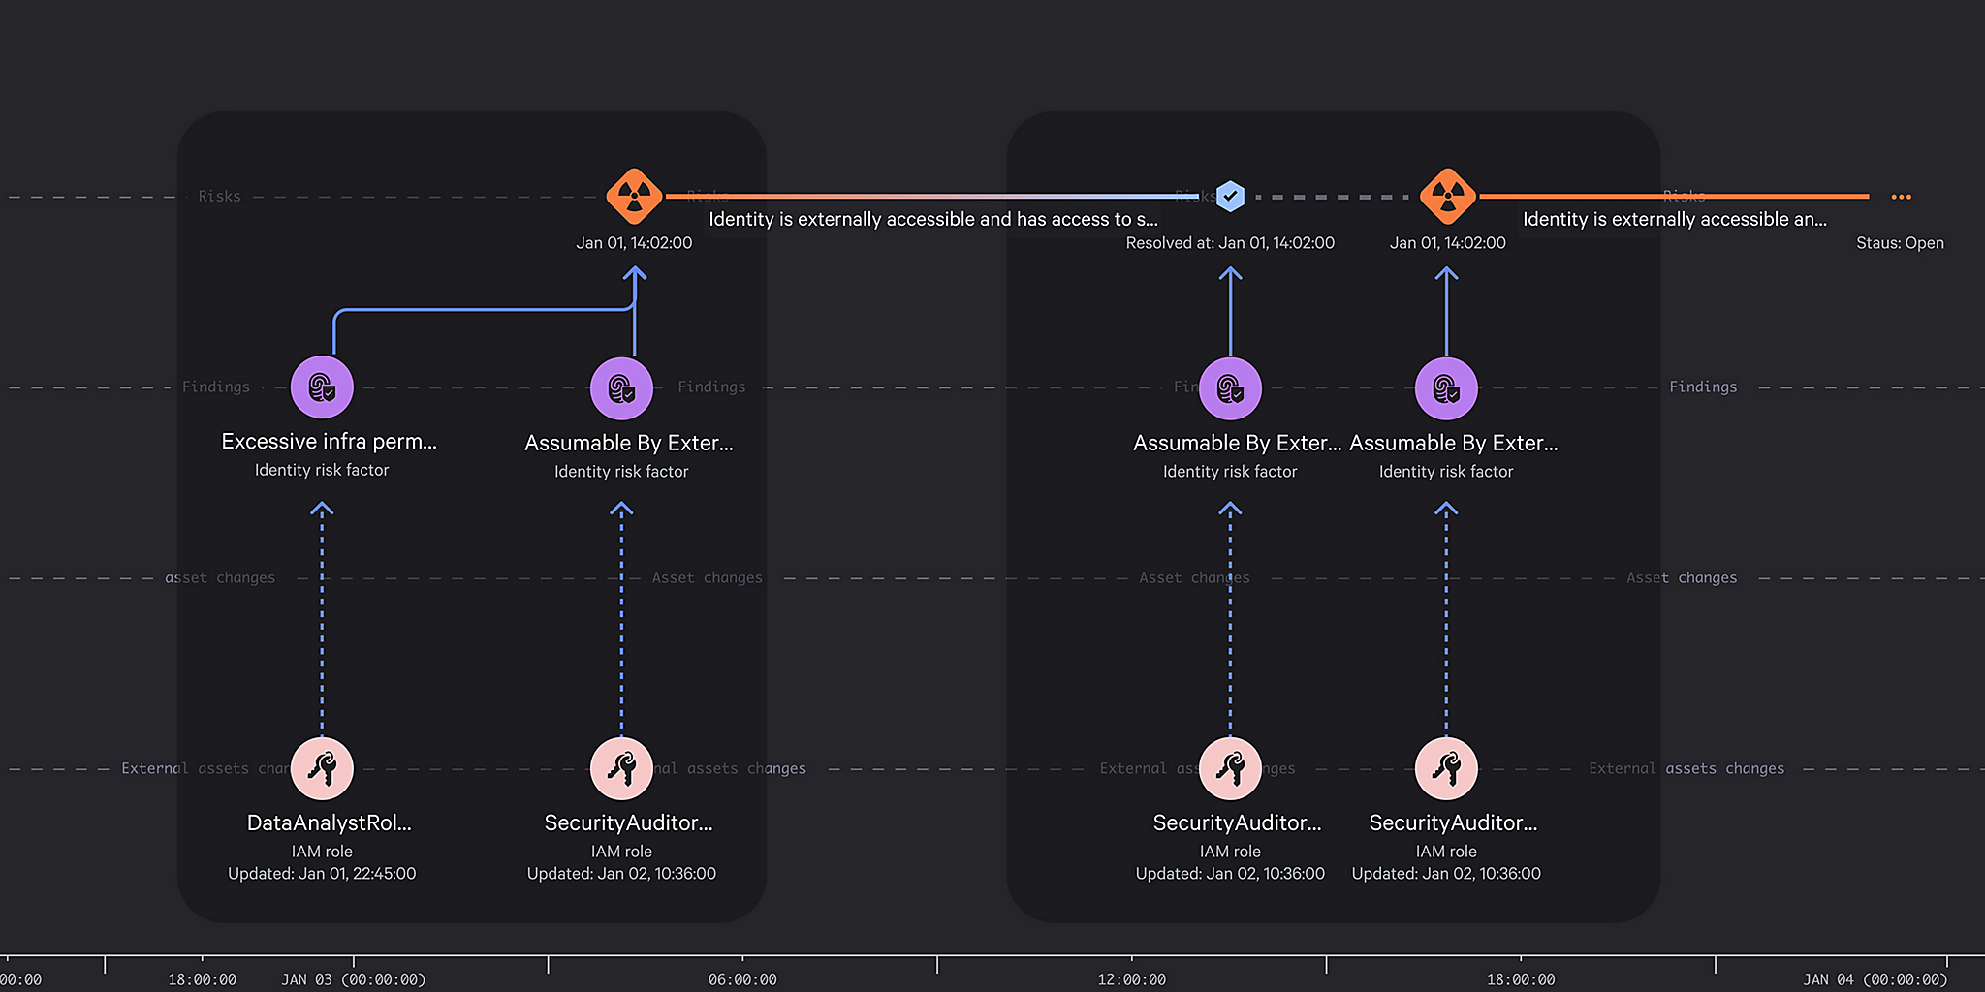The height and width of the screenshot is (992, 1985).
Task: Select the rightmost purple Assumable By Exter finding icon
Action: 1446,388
